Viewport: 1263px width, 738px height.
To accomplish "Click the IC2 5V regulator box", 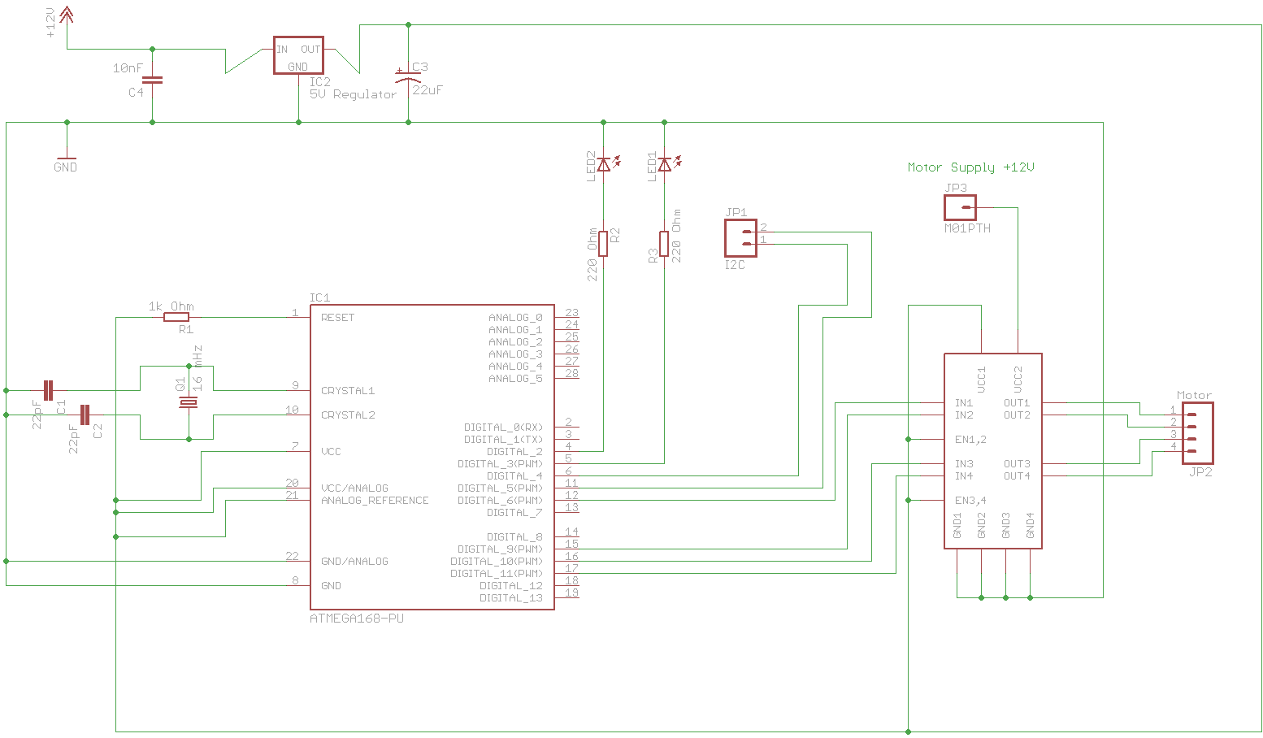I will click(298, 55).
